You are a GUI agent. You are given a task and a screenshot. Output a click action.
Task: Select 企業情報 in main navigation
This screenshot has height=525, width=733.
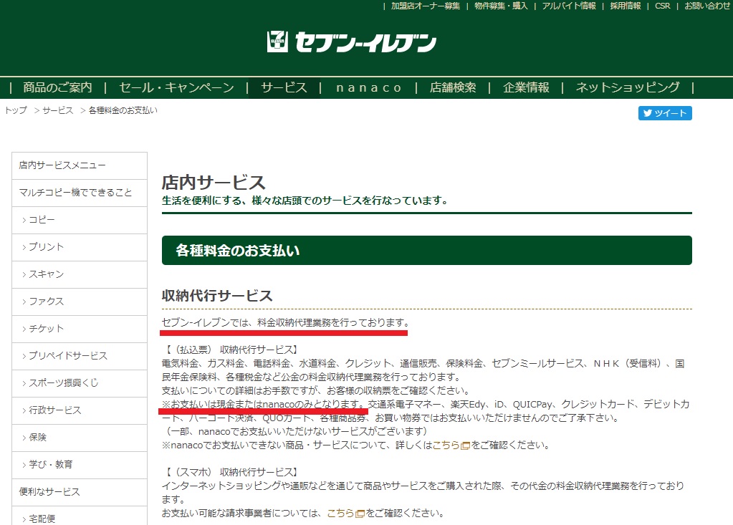coord(526,87)
